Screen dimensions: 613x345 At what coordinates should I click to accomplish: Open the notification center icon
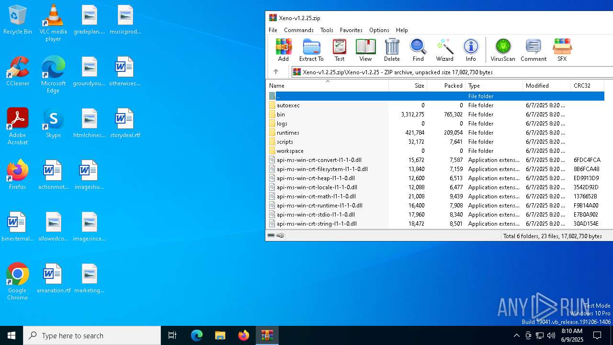tap(597, 335)
